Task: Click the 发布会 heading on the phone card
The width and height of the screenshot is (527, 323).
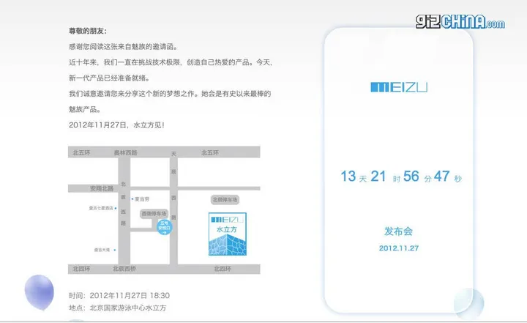Action: (x=399, y=231)
